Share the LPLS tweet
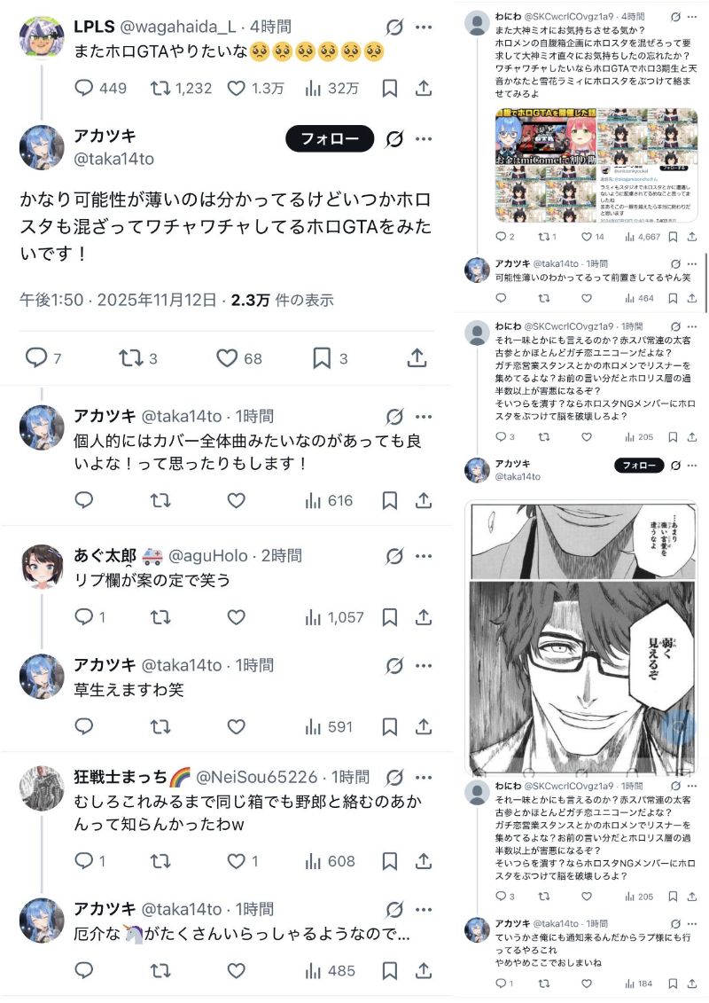Screen dimensions: 709x1003 pos(424,89)
